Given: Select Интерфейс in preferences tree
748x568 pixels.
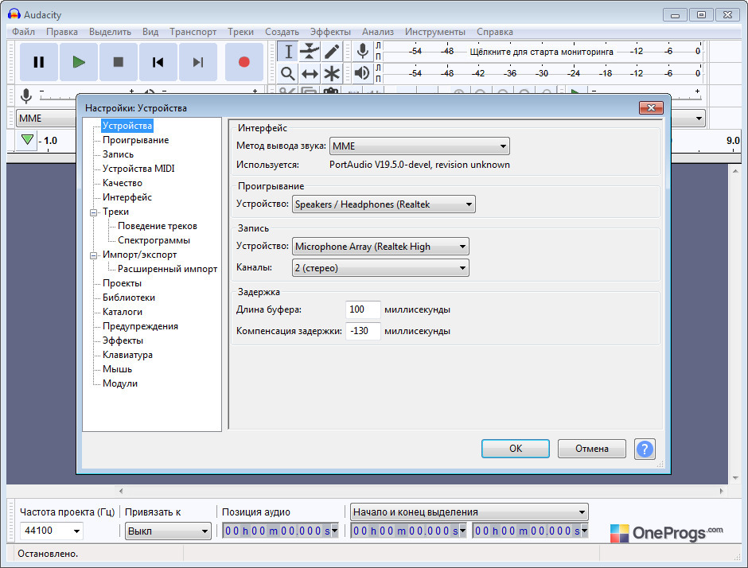Looking at the screenshot, I should [x=127, y=197].
